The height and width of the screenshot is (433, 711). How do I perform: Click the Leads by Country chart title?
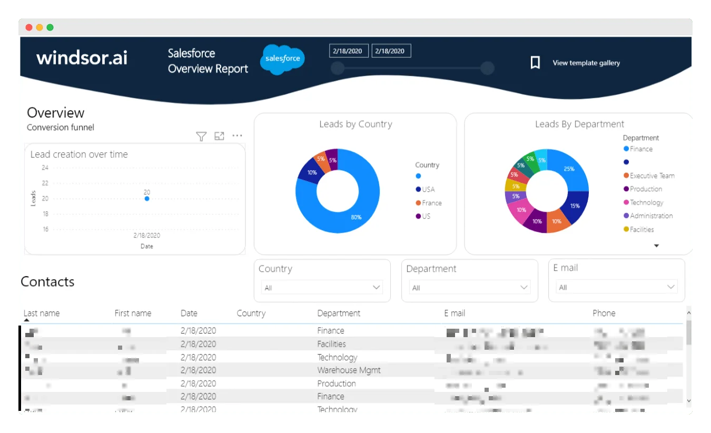pyautogui.click(x=355, y=124)
